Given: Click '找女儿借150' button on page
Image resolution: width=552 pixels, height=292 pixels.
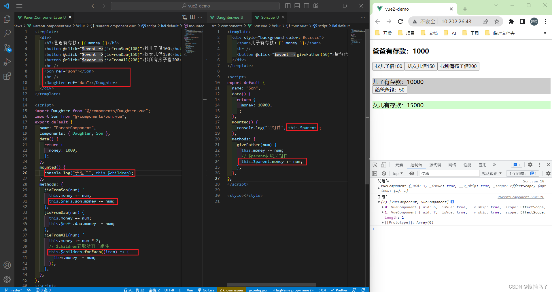Looking at the screenshot, I should [x=421, y=66].
